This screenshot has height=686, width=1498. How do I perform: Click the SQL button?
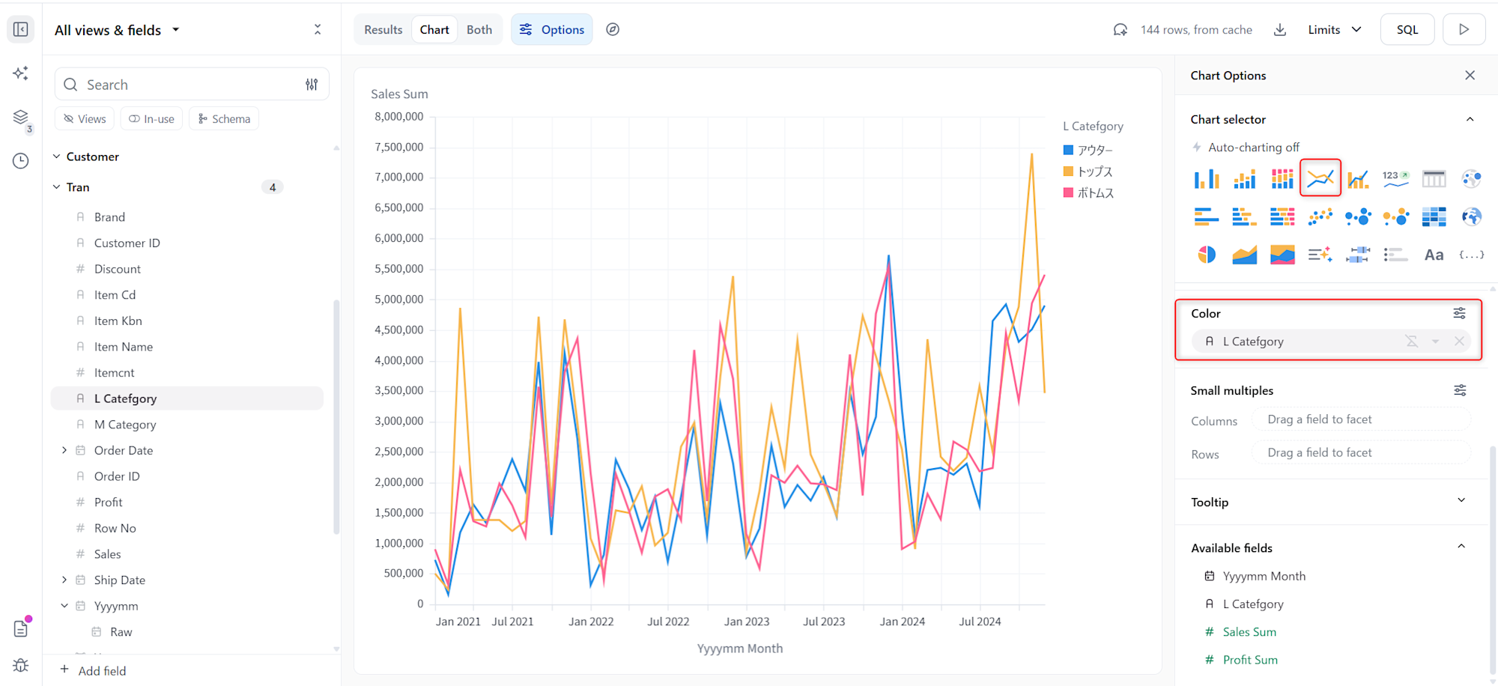tap(1407, 30)
